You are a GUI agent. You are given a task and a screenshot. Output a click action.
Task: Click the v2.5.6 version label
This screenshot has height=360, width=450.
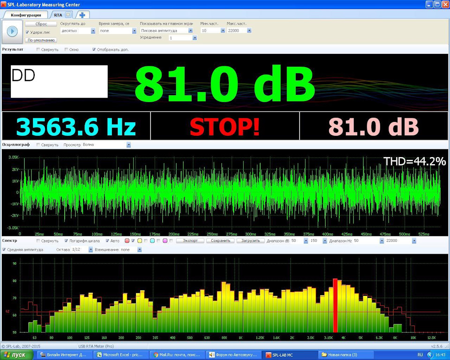[437, 346]
